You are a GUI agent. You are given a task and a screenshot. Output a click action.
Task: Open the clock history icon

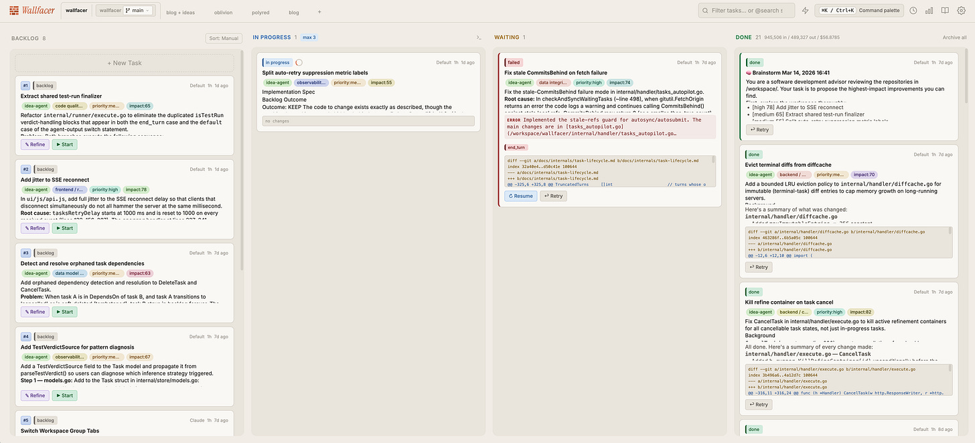pyautogui.click(x=913, y=11)
